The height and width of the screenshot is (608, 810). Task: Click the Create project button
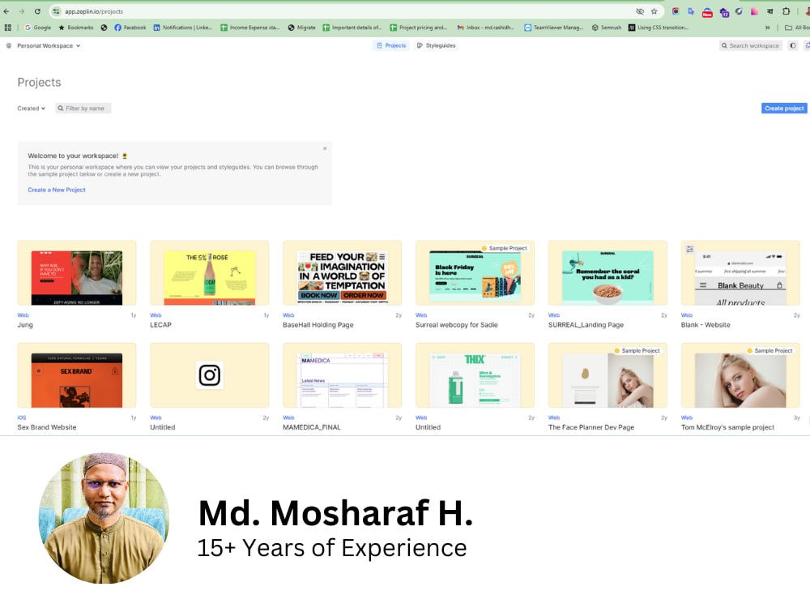[x=783, y=108]
